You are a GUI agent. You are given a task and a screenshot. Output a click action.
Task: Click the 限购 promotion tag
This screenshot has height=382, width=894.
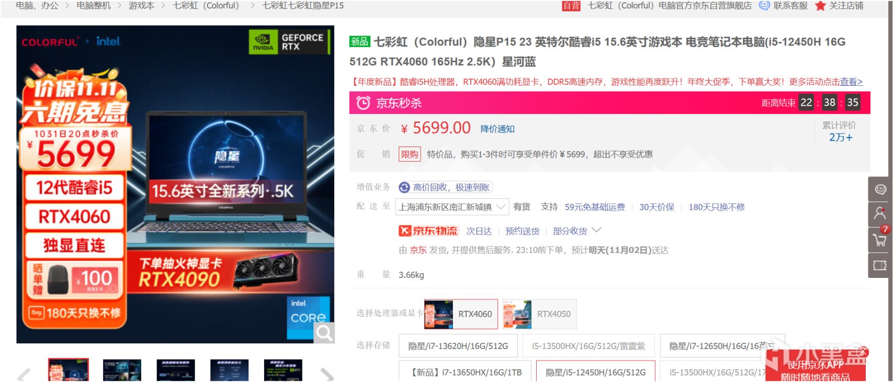click(410, 154)
